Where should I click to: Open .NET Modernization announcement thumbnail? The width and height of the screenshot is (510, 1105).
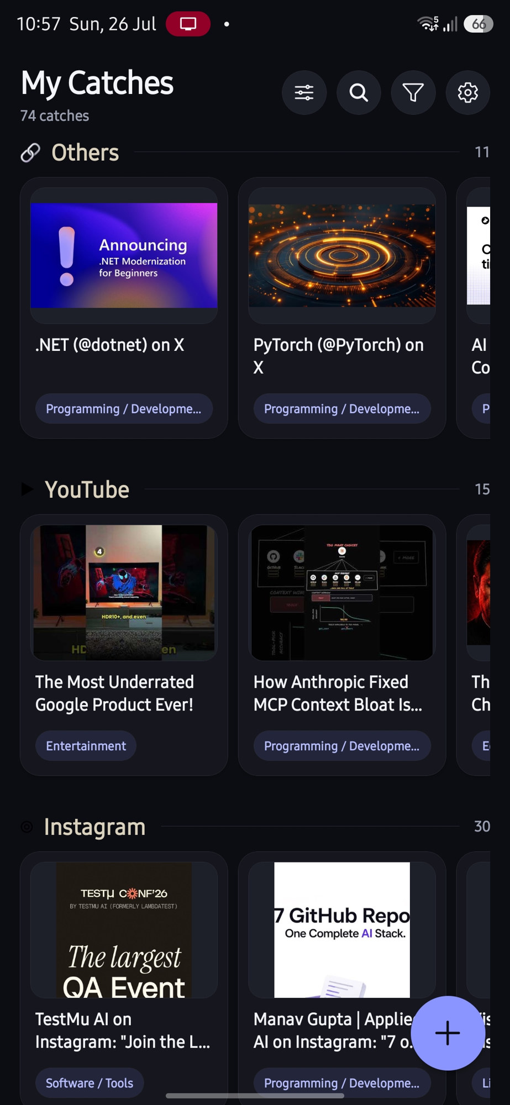124,255
